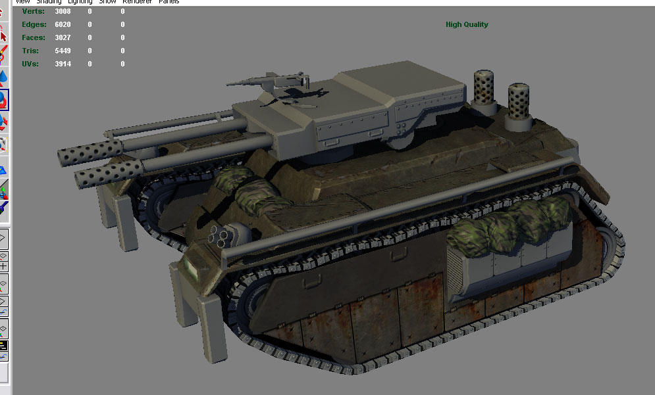
Task: Switch to the four-view layout button
Action: pos(3,261)
